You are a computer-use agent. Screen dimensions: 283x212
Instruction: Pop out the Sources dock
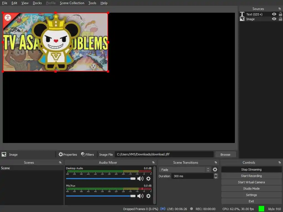click(x=280, y=9)
